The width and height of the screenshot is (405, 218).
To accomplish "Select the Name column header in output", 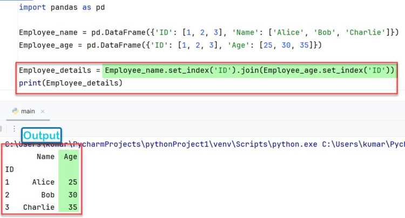I will (x=46, y=157).
